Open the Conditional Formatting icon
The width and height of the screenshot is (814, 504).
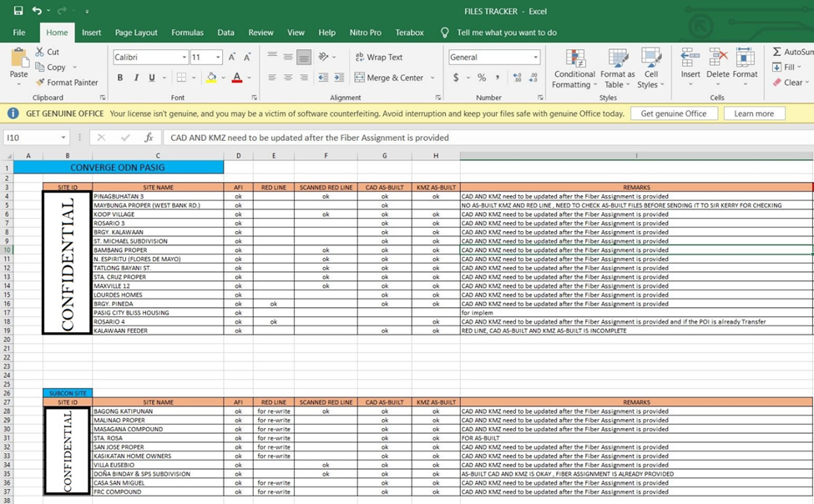pyautogui.click(x=574, y=68)
